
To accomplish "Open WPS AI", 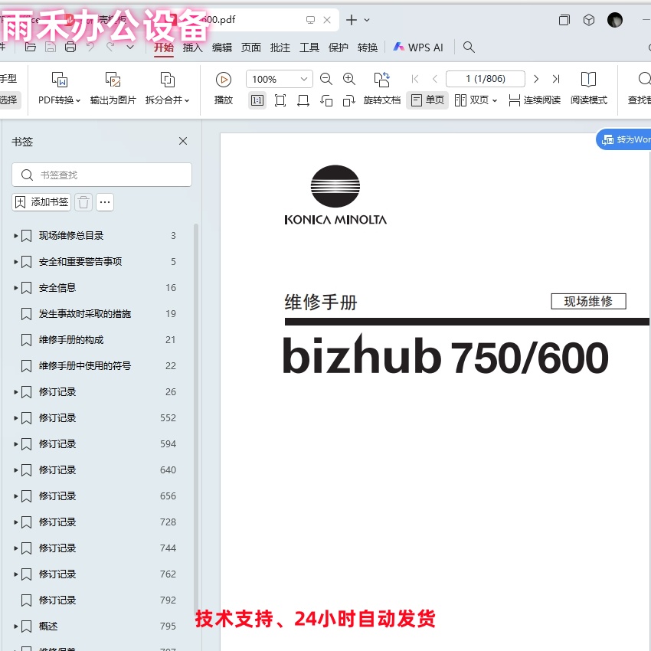I will 418,47.
